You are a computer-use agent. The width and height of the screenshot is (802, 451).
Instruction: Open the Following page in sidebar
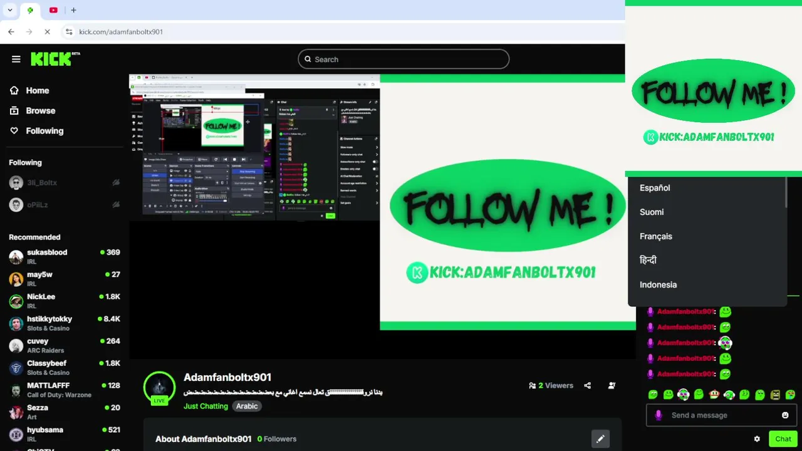point(36,130)
